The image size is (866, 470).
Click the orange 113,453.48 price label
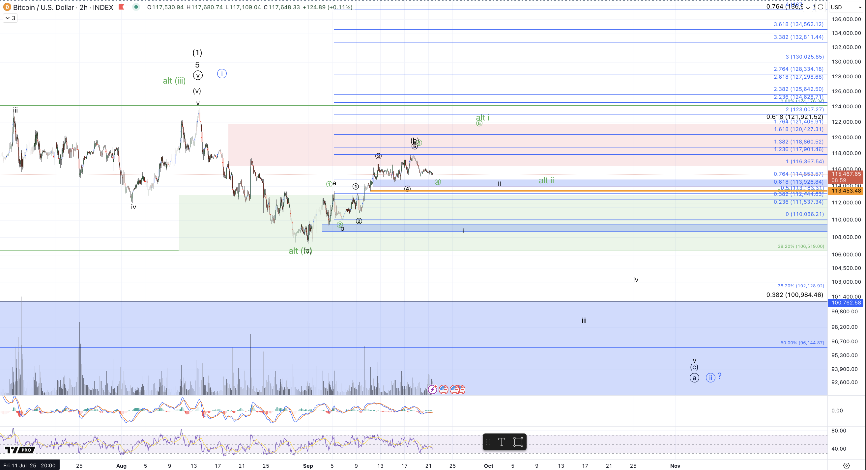846,191
